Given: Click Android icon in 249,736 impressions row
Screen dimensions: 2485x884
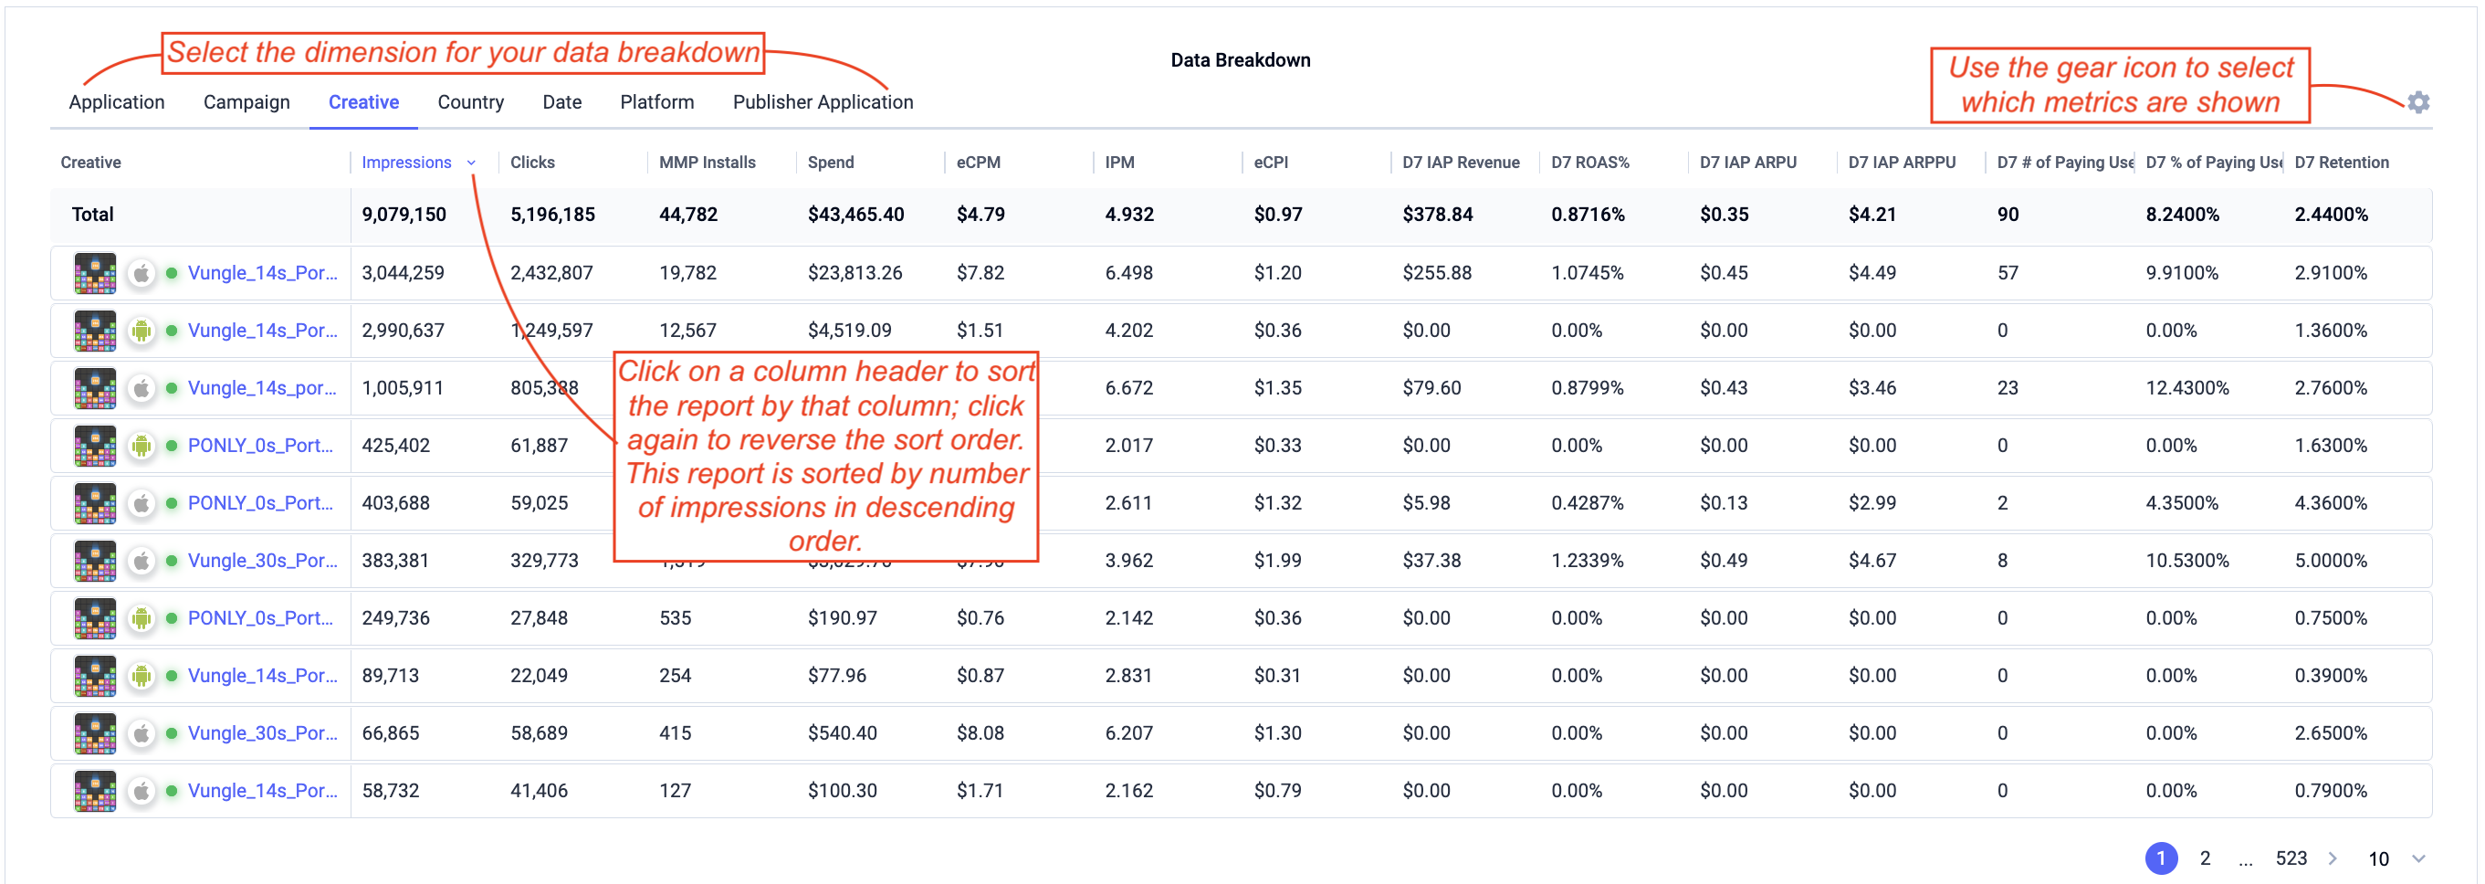Looking at the screenshot, I should coord(142,618).
